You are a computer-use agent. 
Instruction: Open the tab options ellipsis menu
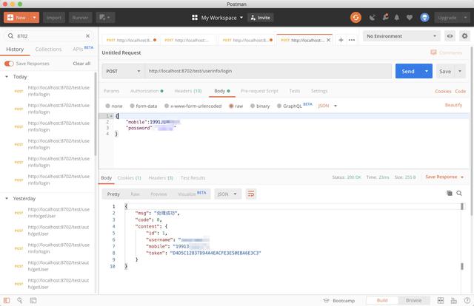[352, 40]
